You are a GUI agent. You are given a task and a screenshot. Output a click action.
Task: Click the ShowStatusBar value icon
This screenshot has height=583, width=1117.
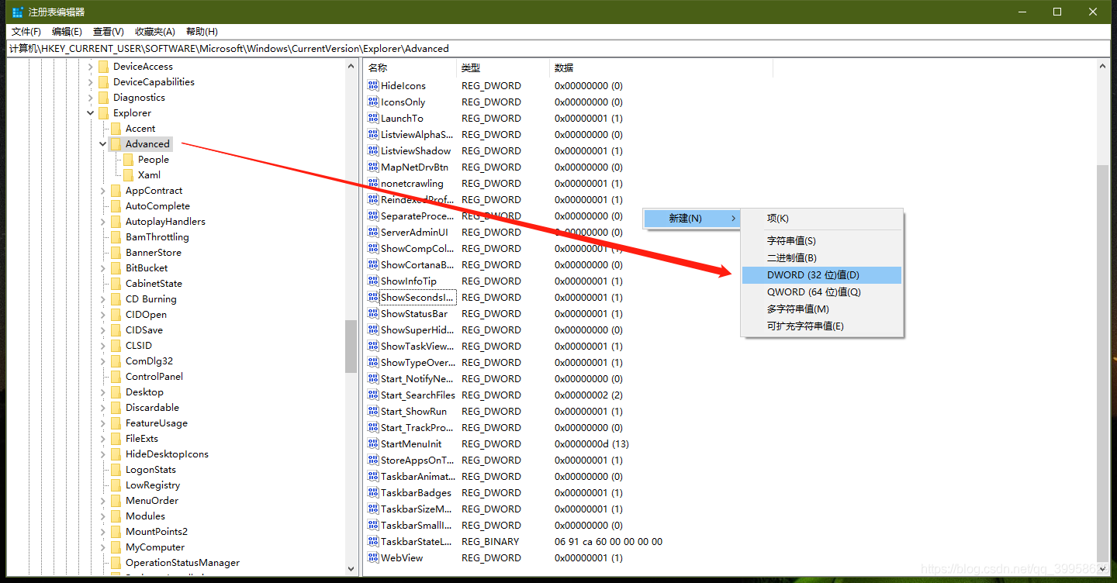click(373, 313)
